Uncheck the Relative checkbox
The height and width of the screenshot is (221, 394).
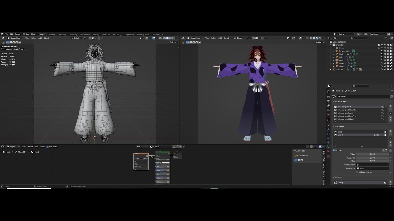click(x=334, y=150)
